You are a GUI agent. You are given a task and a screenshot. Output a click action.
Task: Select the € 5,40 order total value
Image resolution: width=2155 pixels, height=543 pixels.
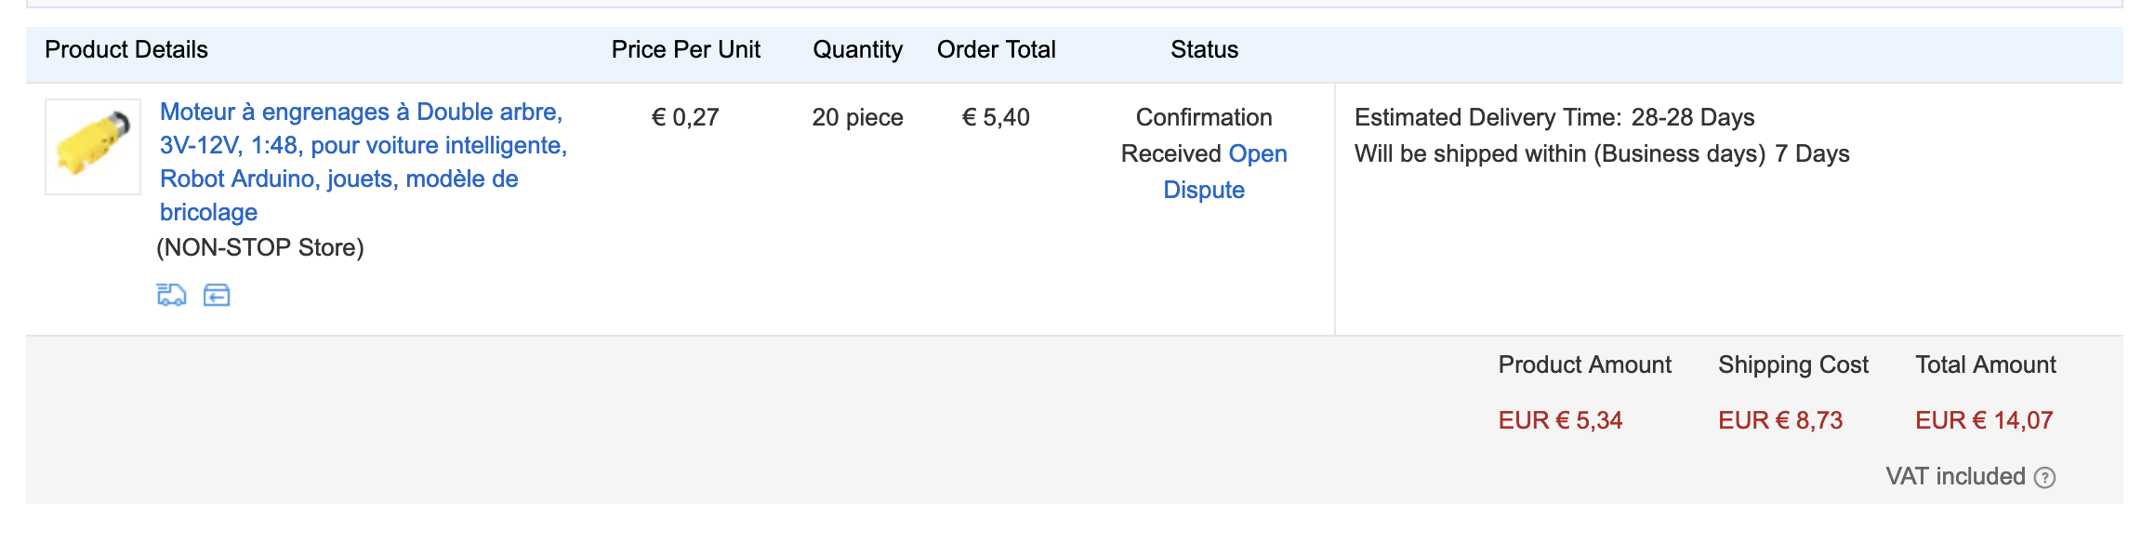tap(996, 117)
